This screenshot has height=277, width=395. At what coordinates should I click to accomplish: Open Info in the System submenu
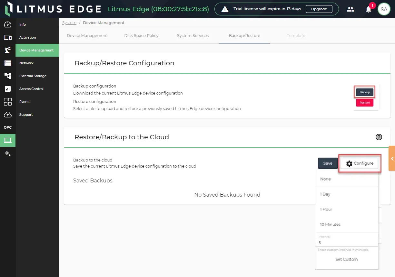tap(37, 24)
